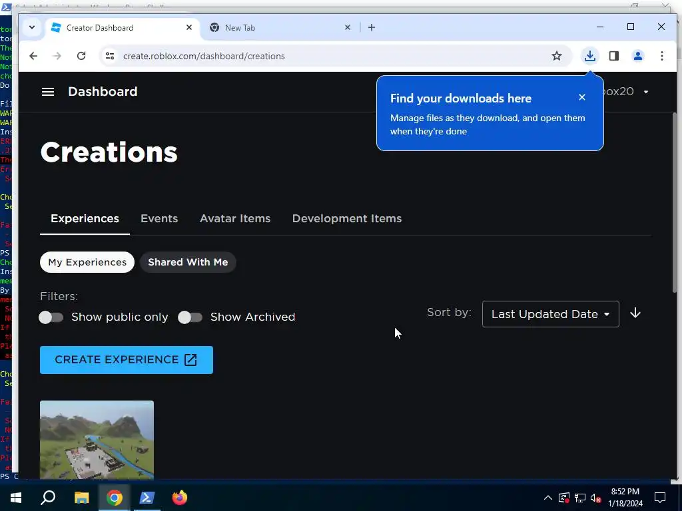This screenshot has height=511, width=682.
Task: Switch to the Development Items tab
Action: coord(346,218)
